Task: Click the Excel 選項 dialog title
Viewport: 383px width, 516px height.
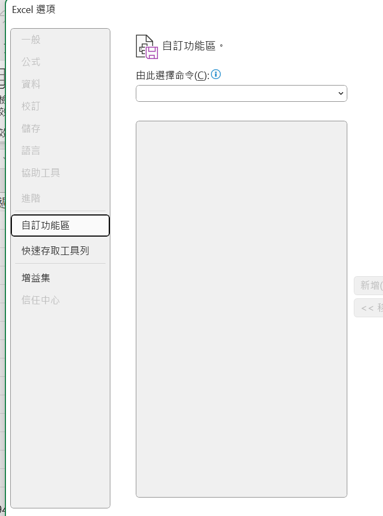Action: [34, 10]
